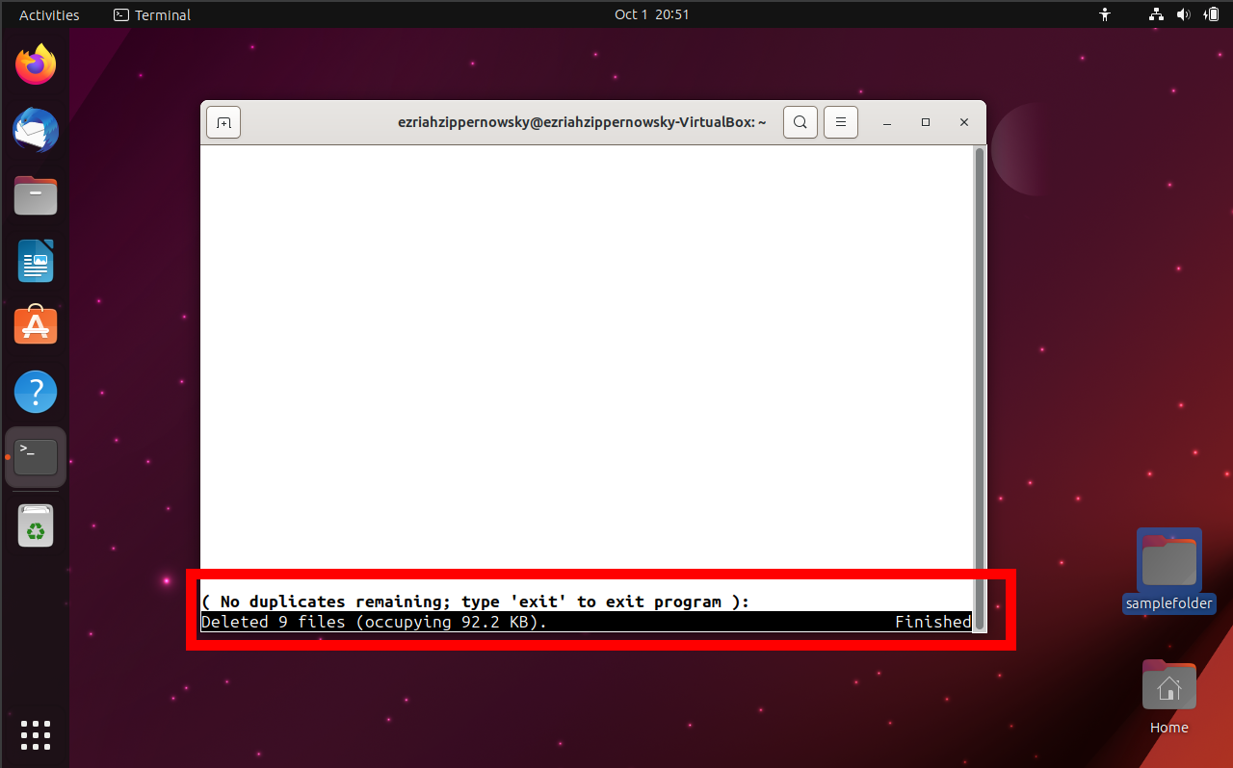The height and width of the screenshot is (768, 1233).
Task: Open the Trash from the dock
Action: [x=35, y=525]
